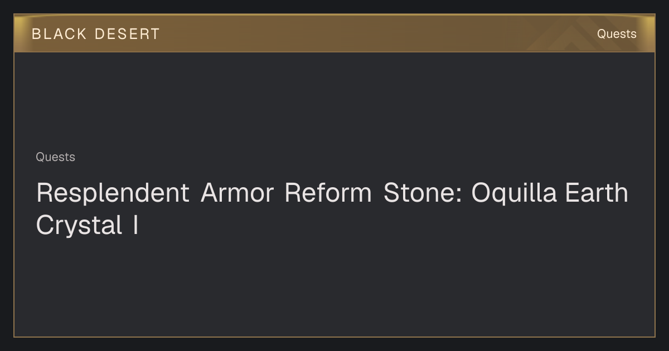This screenshot has width=669, height=351.
Task: Click the BLACK DESERT logo text
Action: pos(95,34)
